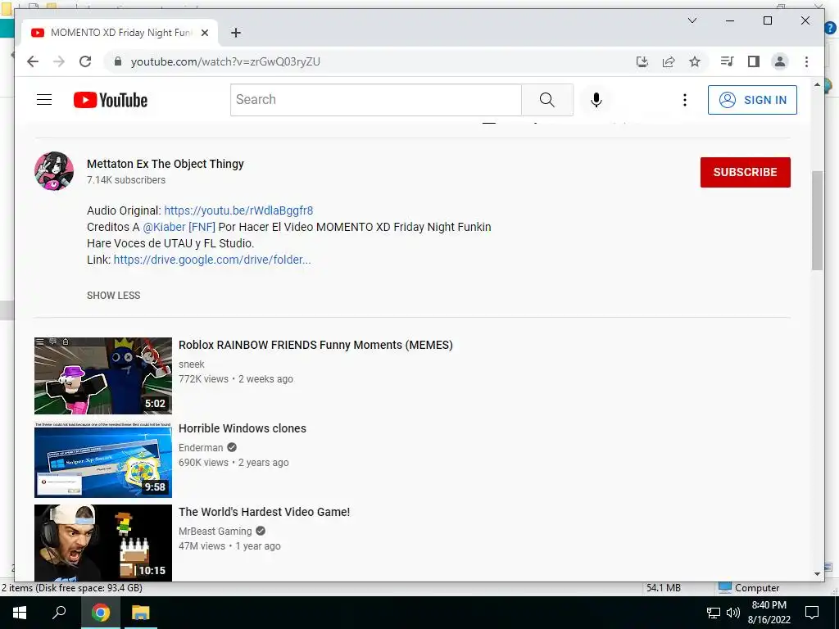The image size is (839, 629).
Task: Click the install app icon in address bar
Action: click(642, 61)
